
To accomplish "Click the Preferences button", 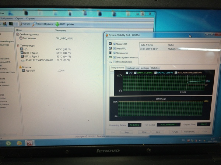I will 189,132.
